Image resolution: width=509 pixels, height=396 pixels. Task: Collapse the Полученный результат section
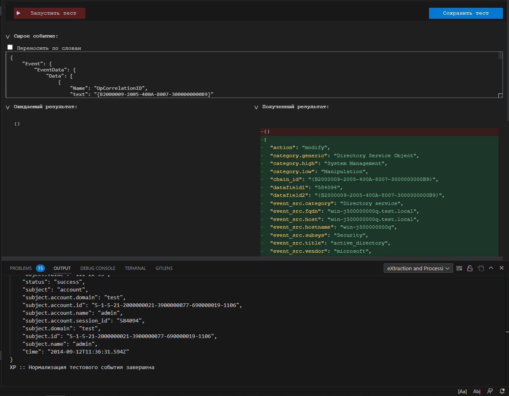coord(256,107)
